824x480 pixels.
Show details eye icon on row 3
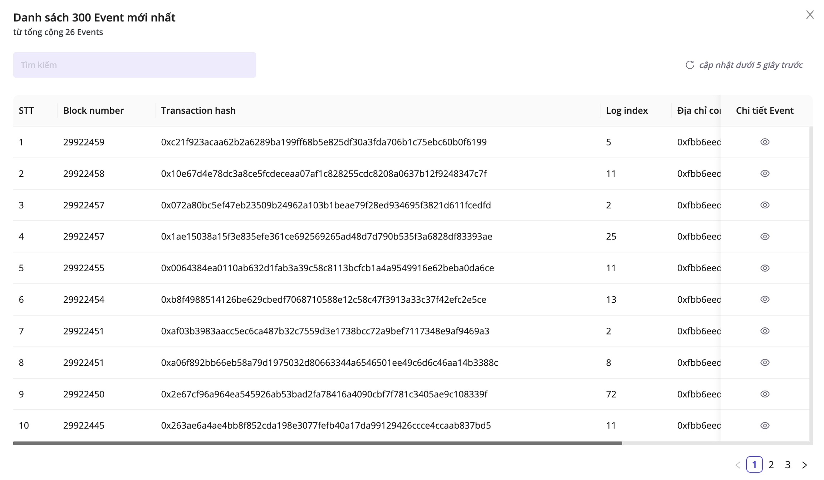(x=765, y=205)
